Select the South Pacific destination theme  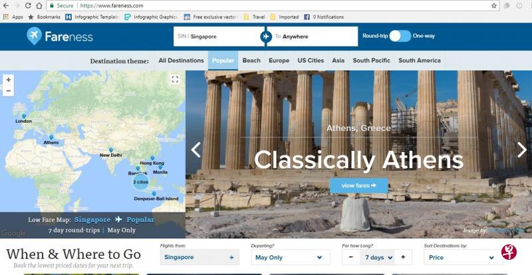pos(372,60)
